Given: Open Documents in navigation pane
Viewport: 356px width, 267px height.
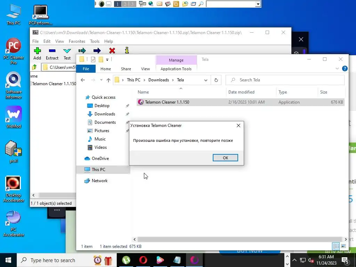Looking at the screenshot, I should [105, 122].
